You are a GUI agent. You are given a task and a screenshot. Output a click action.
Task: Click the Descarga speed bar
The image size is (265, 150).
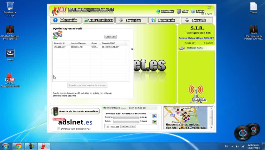126,117
